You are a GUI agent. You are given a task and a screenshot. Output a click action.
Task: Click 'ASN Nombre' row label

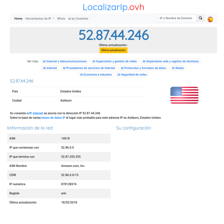18,166
